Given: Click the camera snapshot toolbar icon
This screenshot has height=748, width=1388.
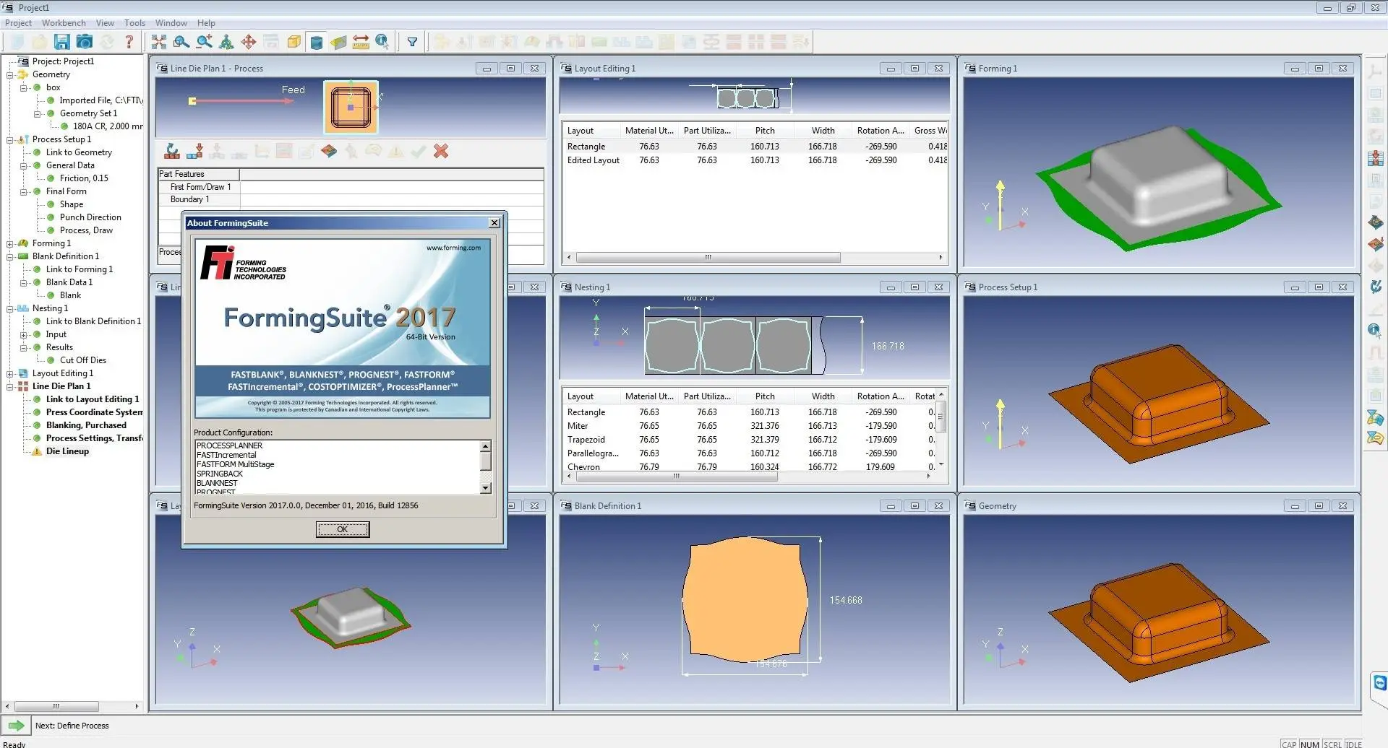Looking at the screenshot, I should [85, 42].
